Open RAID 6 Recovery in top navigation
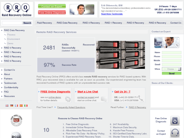This screenshot has height=138, width=184. pos(157,23)
